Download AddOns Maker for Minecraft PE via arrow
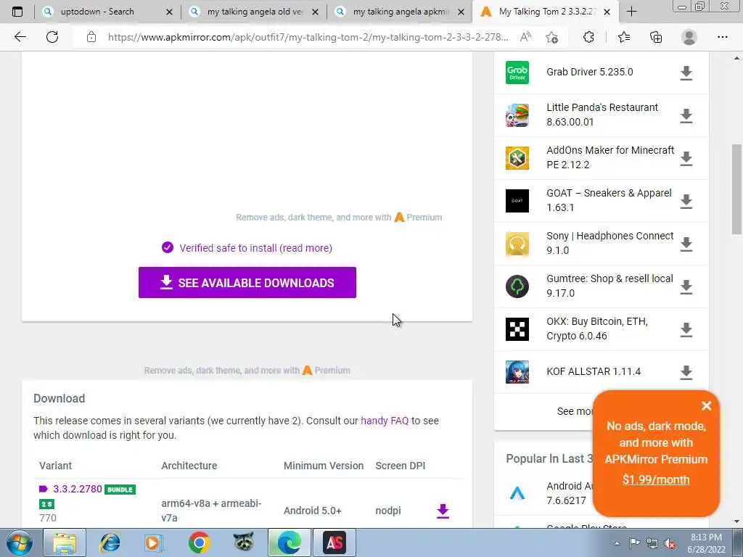The height and width of the screenshot is (557, 743). pyautogui.click(x=686, y=158)
